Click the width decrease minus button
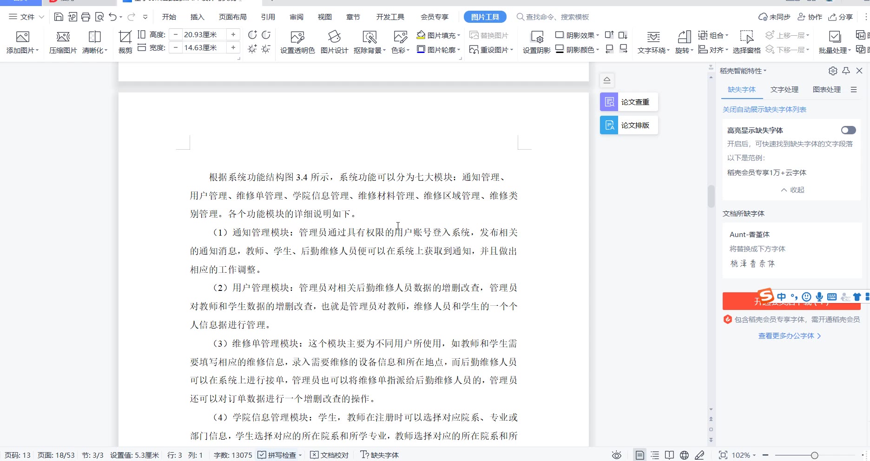 pos(176,47)
